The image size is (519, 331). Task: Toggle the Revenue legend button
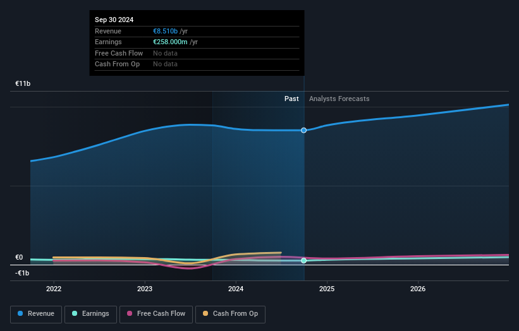(x=36, y=314)
